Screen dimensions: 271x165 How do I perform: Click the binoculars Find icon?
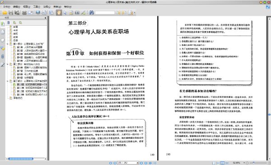click(91, 13)
